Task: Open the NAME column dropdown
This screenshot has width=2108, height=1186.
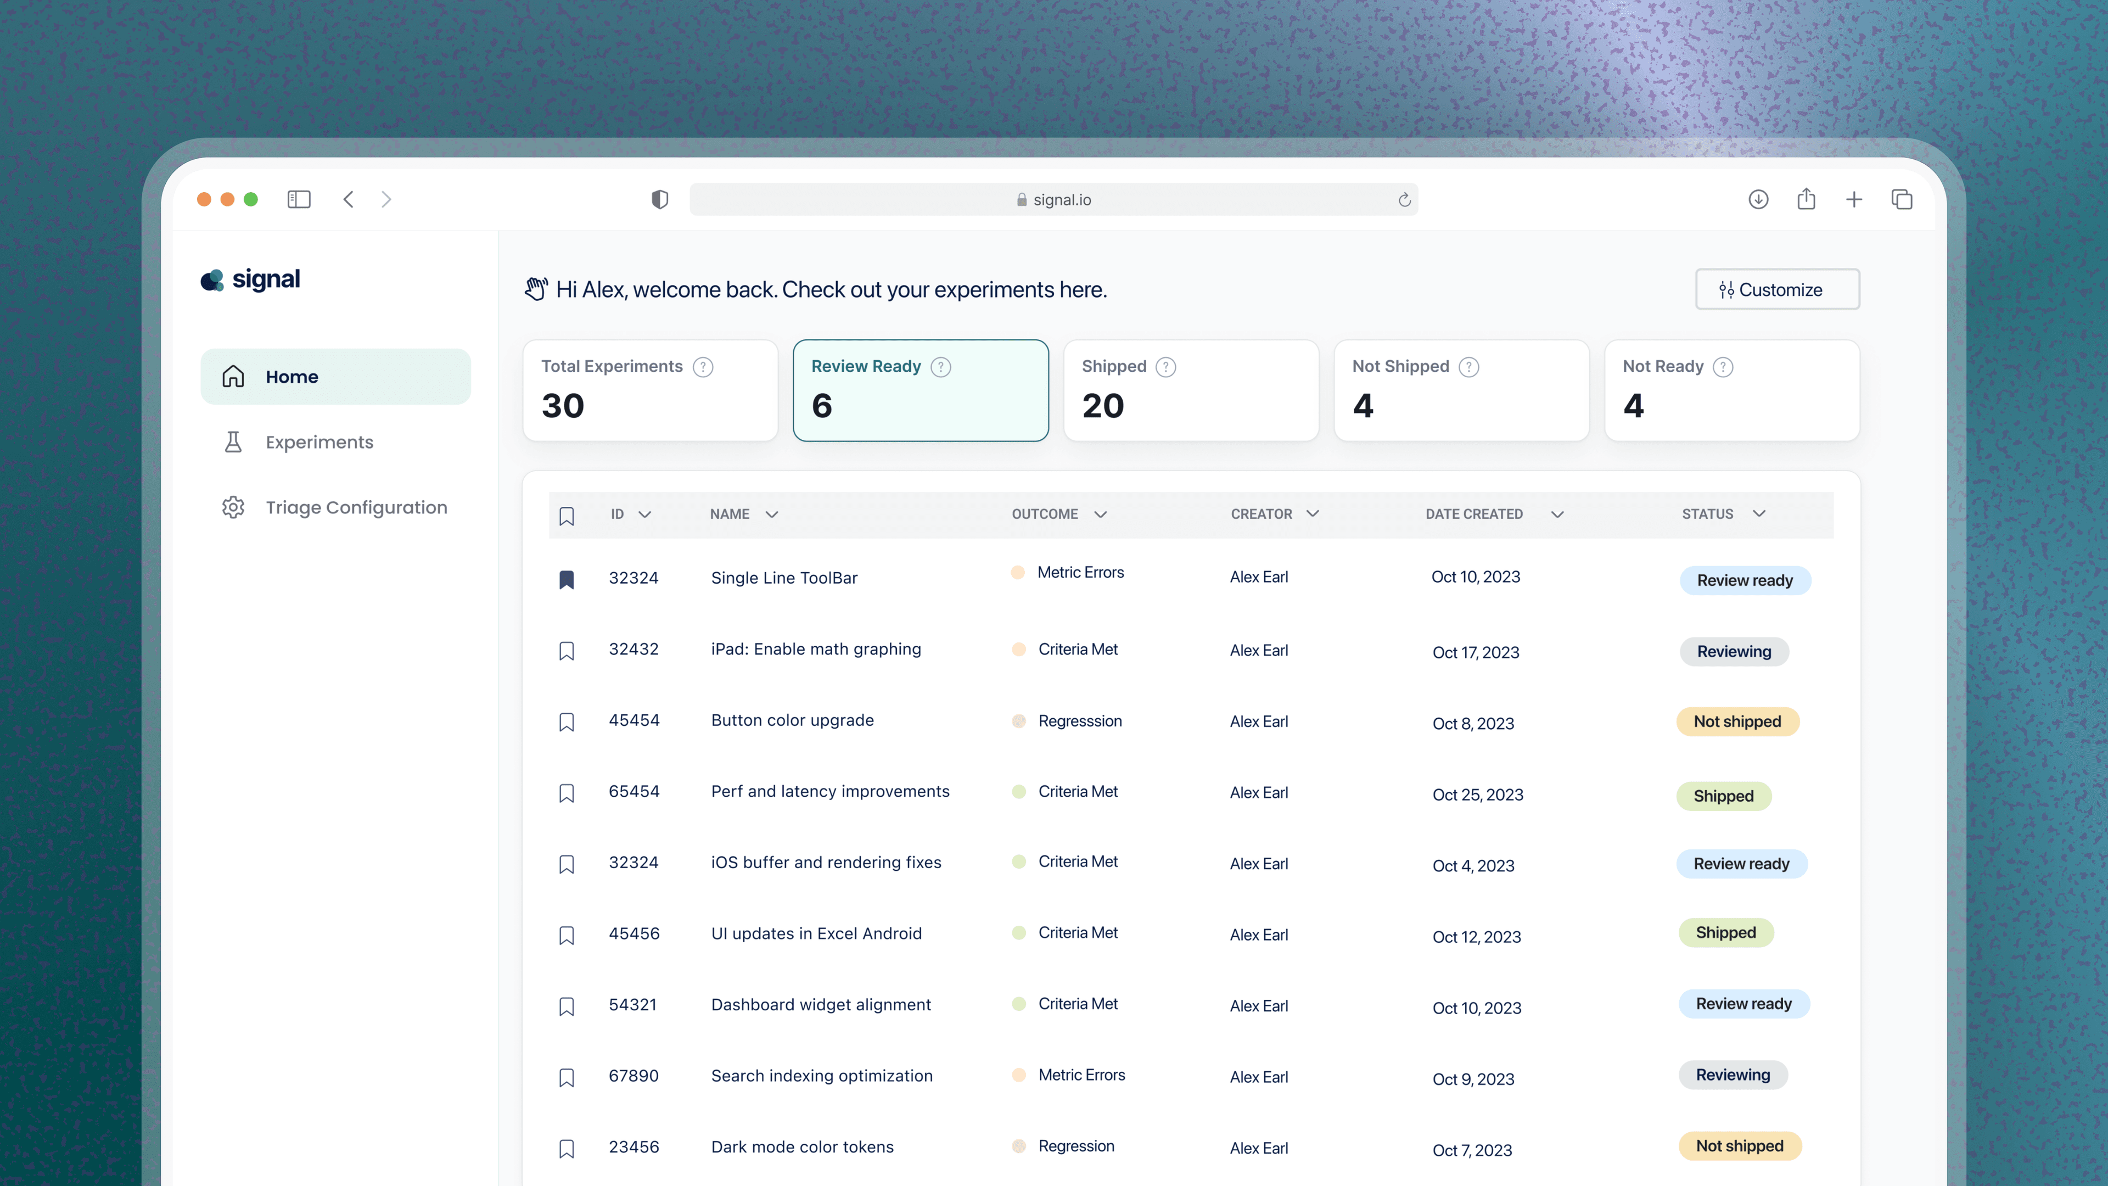Action: coord(772,514)
